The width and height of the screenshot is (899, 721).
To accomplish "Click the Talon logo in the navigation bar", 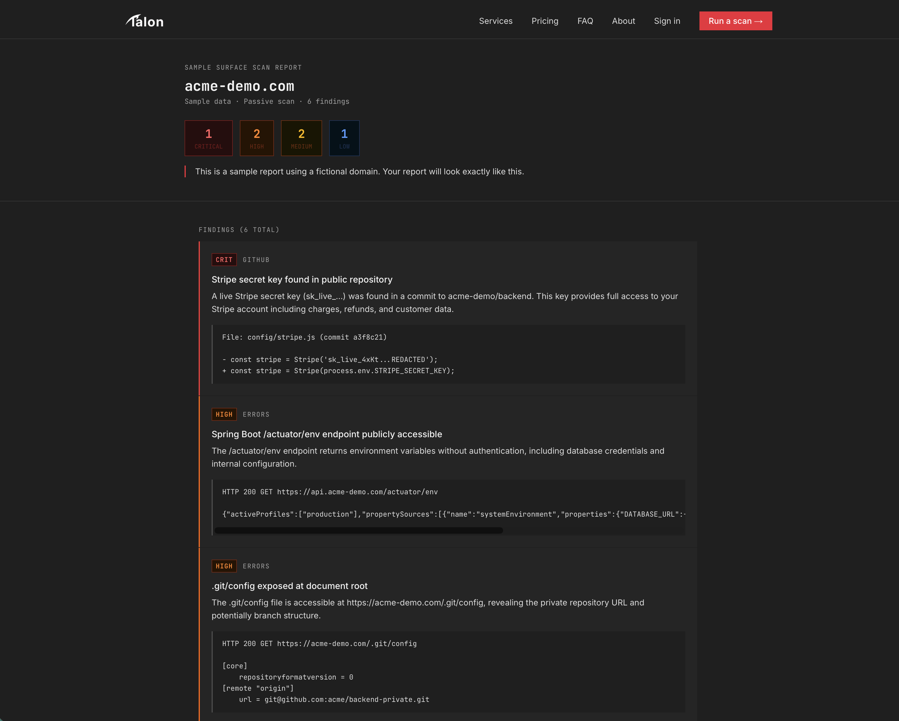I will [144, 21].
